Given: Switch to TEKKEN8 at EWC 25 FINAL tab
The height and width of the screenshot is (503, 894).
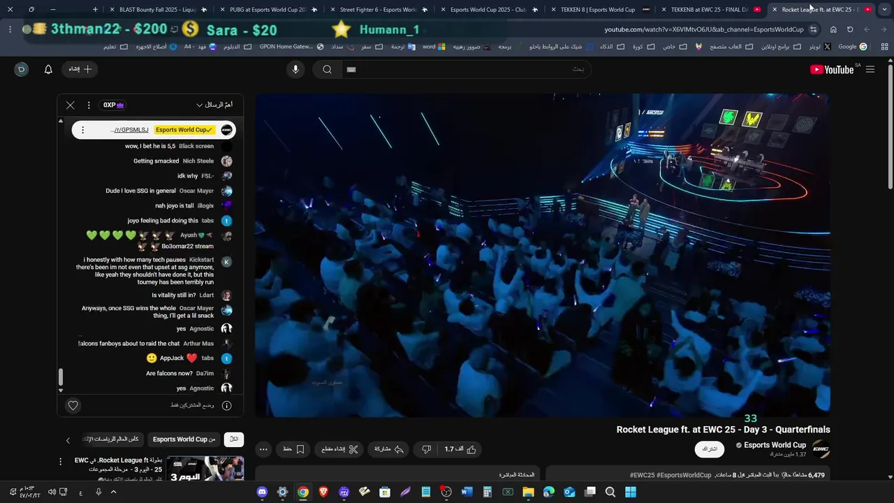Looking at the screenshot, I should pyautogui.click(x=709, y=10).
